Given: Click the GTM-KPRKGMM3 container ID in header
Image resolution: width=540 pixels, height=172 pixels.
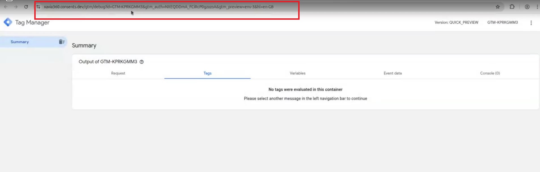Looking at the screenshot, I should [x=502, y=23].
